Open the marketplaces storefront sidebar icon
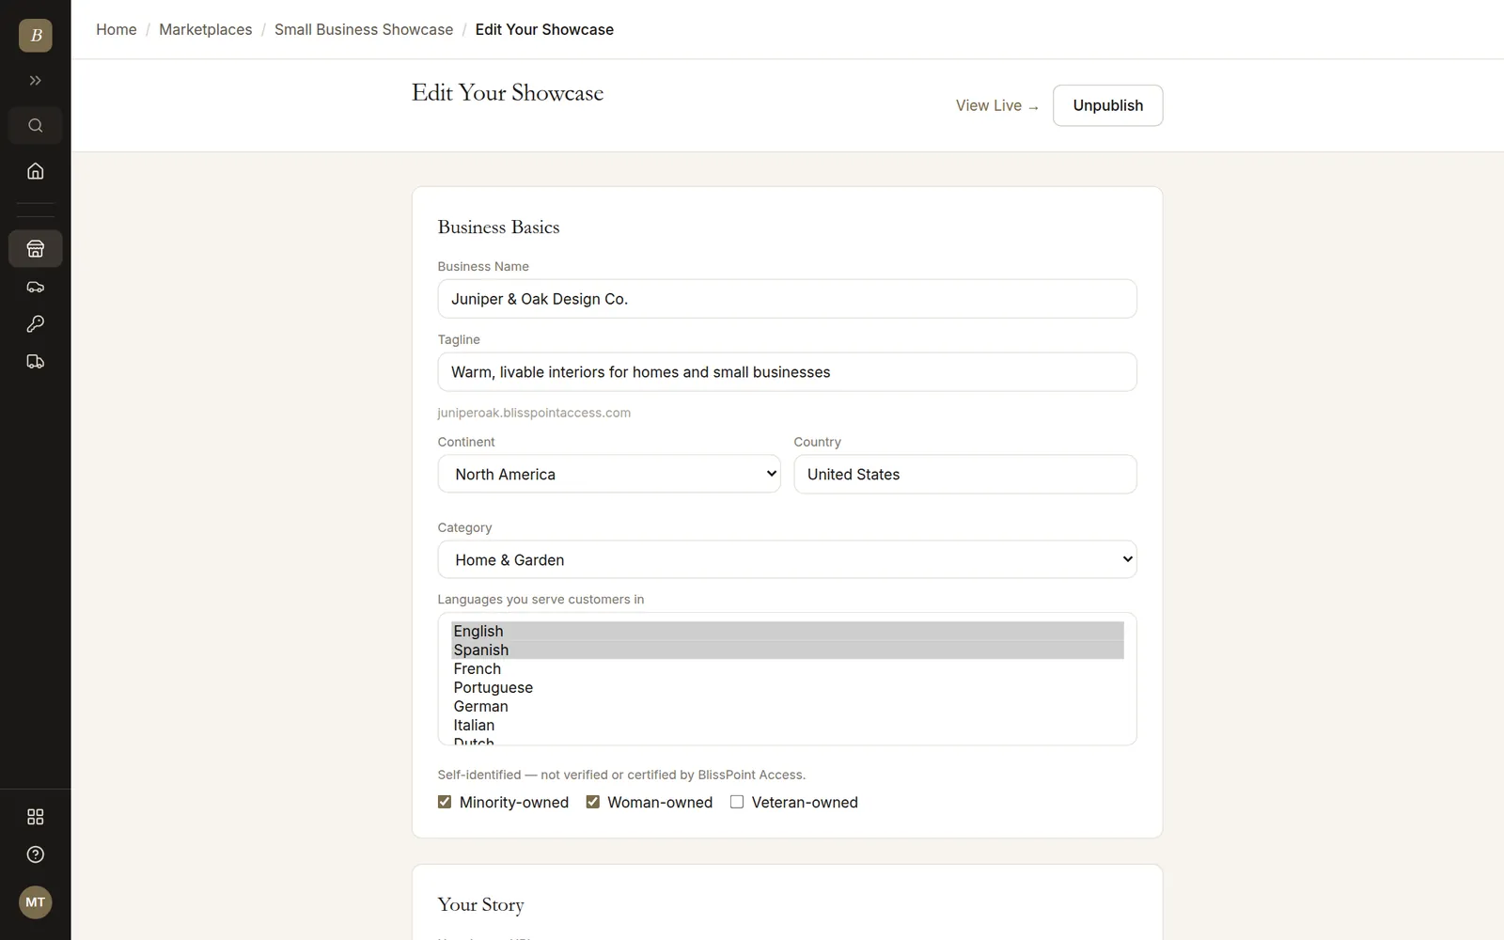Viewport: 1504px width, 940px height. point(36,249)
